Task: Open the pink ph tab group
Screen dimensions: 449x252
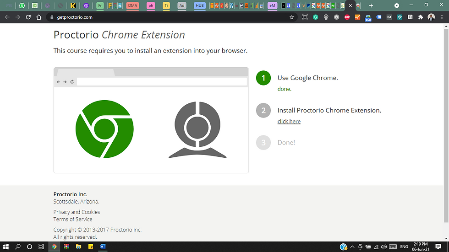Action: coord(151,5)
